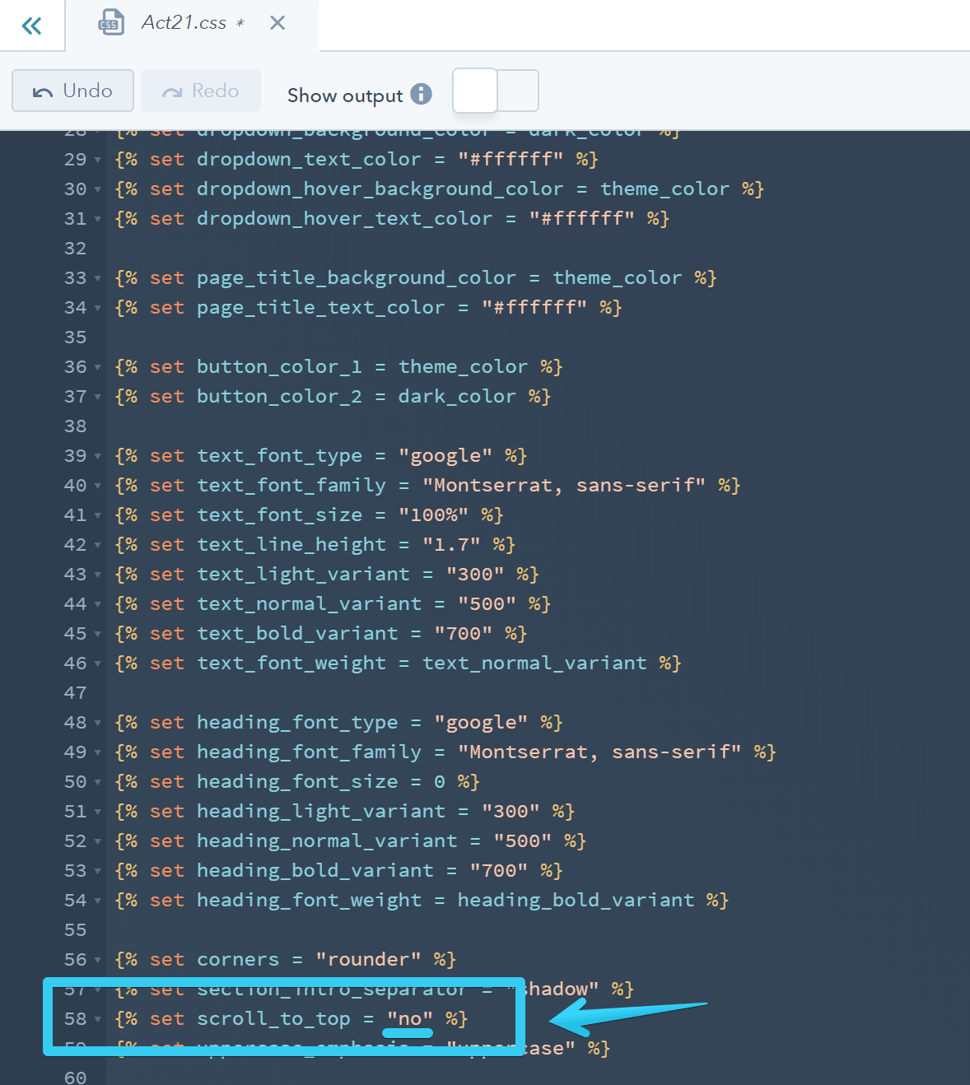Image resolution: width=970 pixels, height=1085 pixels.
Task: Click line number 47 in the gutter
Action: click(x=75, y=692)
